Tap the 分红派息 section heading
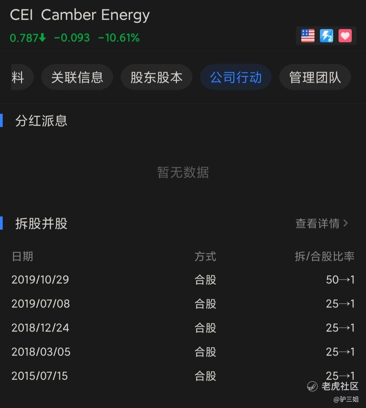 pyautogui.click(x=41, y=121)
